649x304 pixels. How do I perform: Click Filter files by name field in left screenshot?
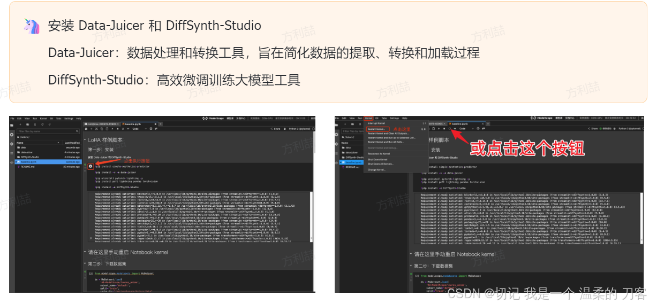click(48, 131)
